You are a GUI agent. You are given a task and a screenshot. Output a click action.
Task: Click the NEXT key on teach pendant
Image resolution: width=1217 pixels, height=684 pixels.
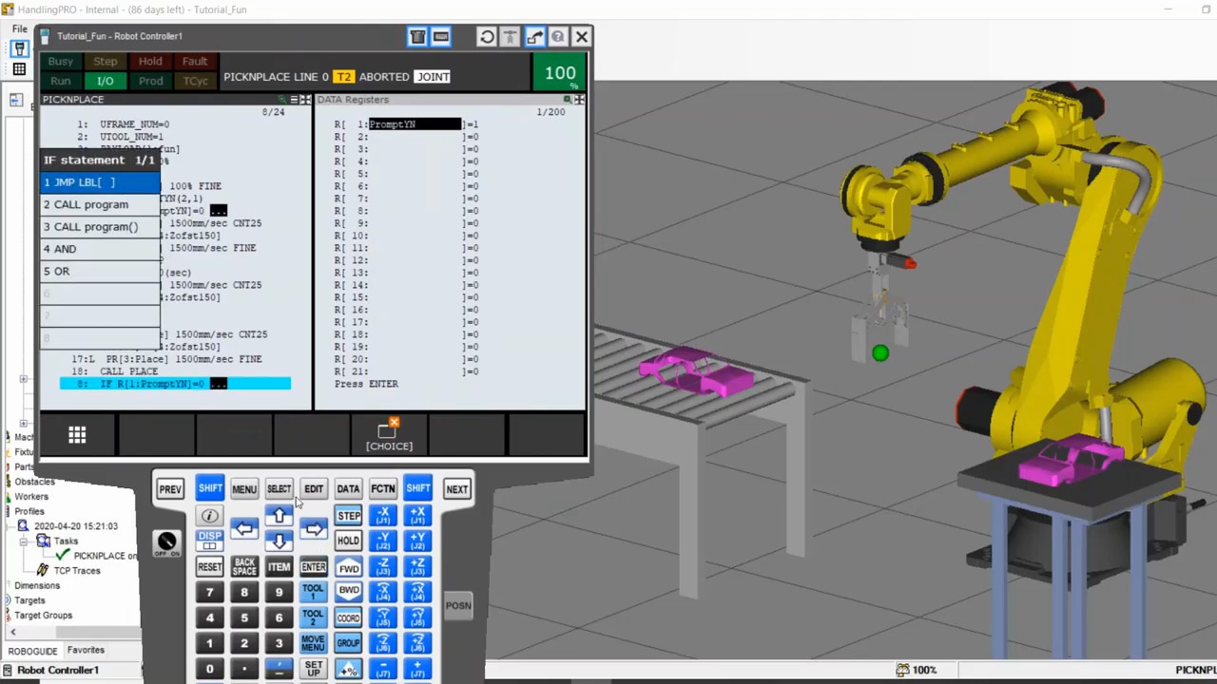click(457, 489)
